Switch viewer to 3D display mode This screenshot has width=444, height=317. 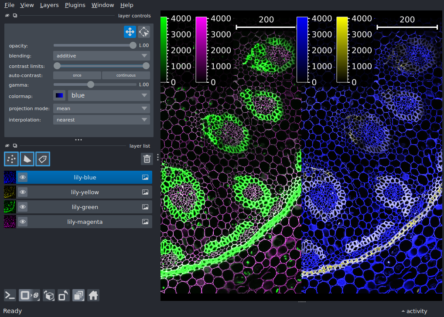[29, 295]
